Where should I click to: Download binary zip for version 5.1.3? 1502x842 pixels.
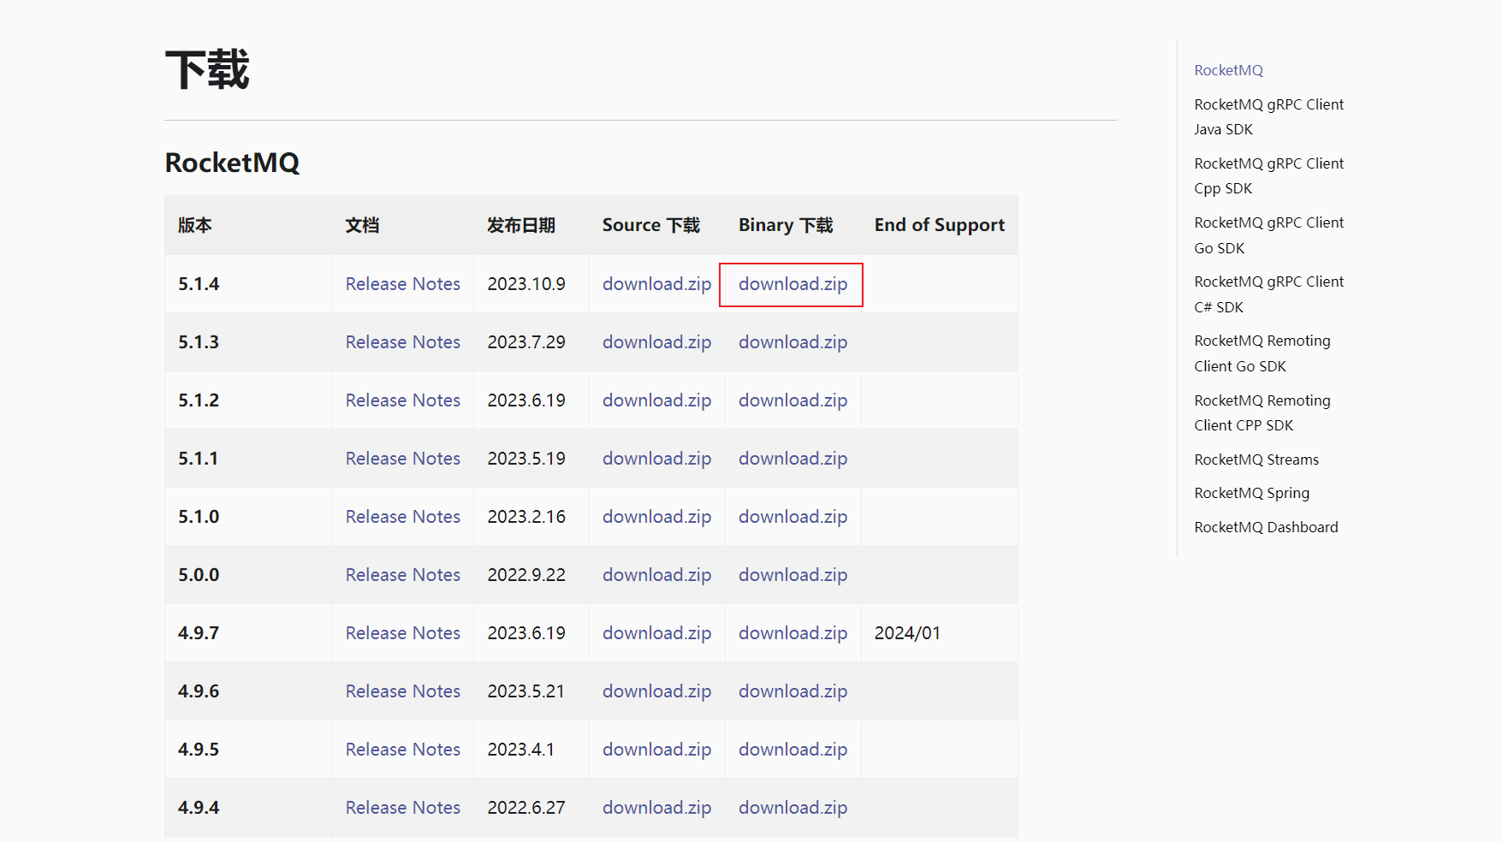(x=793, y=342)
